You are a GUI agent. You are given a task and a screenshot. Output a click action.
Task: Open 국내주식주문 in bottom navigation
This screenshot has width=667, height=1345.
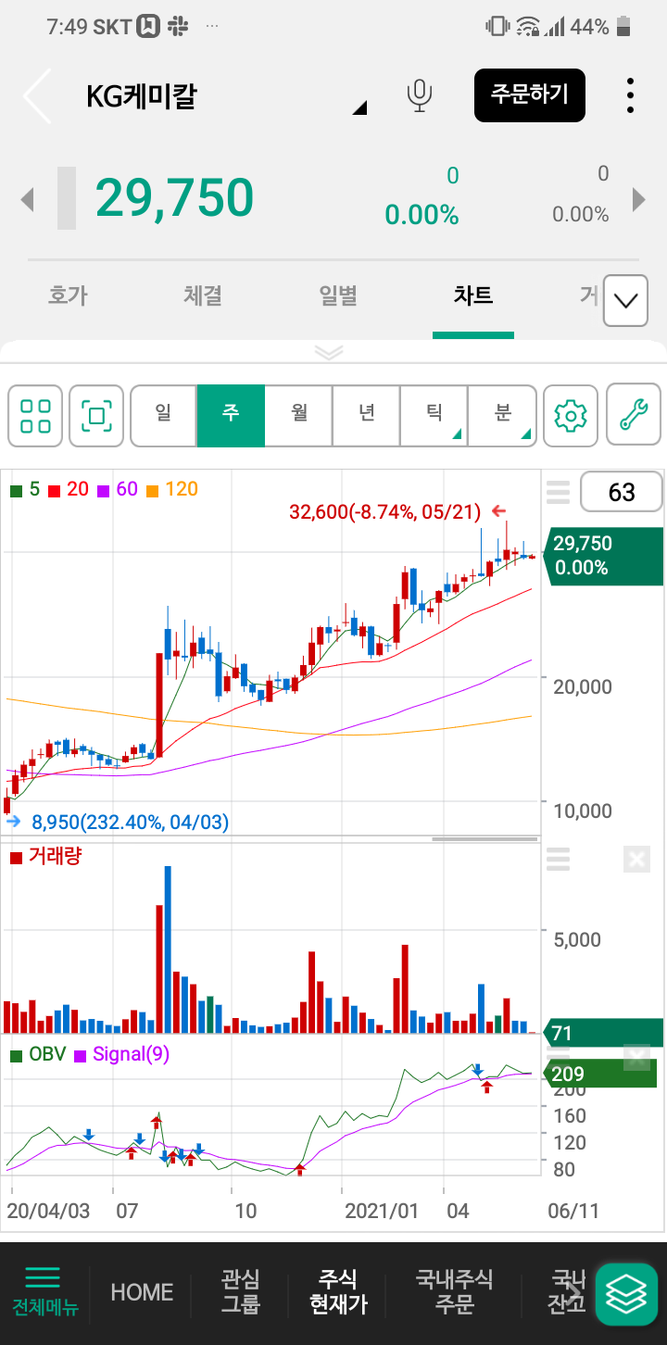455,1293
